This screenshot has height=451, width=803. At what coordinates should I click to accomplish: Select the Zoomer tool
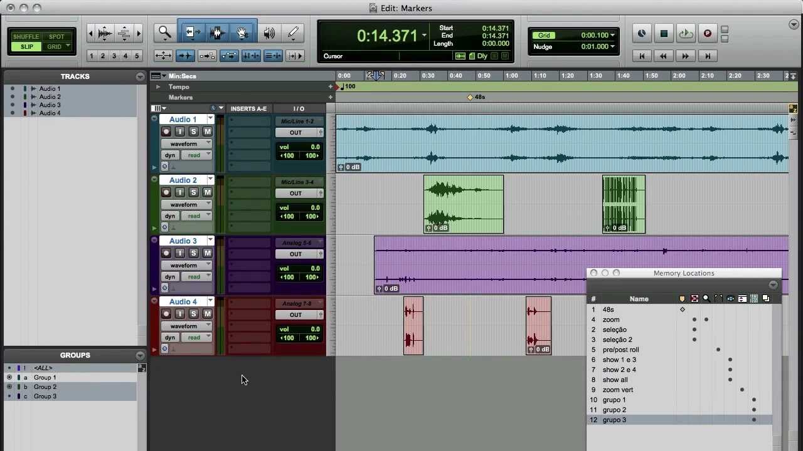coord(165,33)
